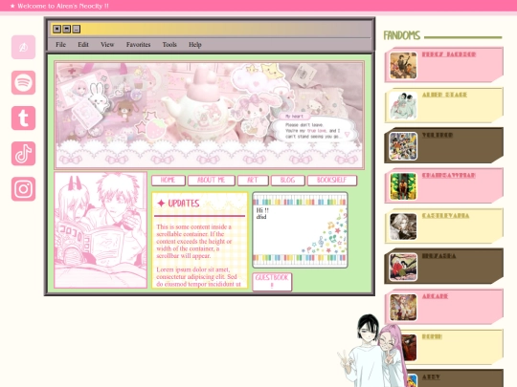Open the Spotify icon link

(23, 82)
